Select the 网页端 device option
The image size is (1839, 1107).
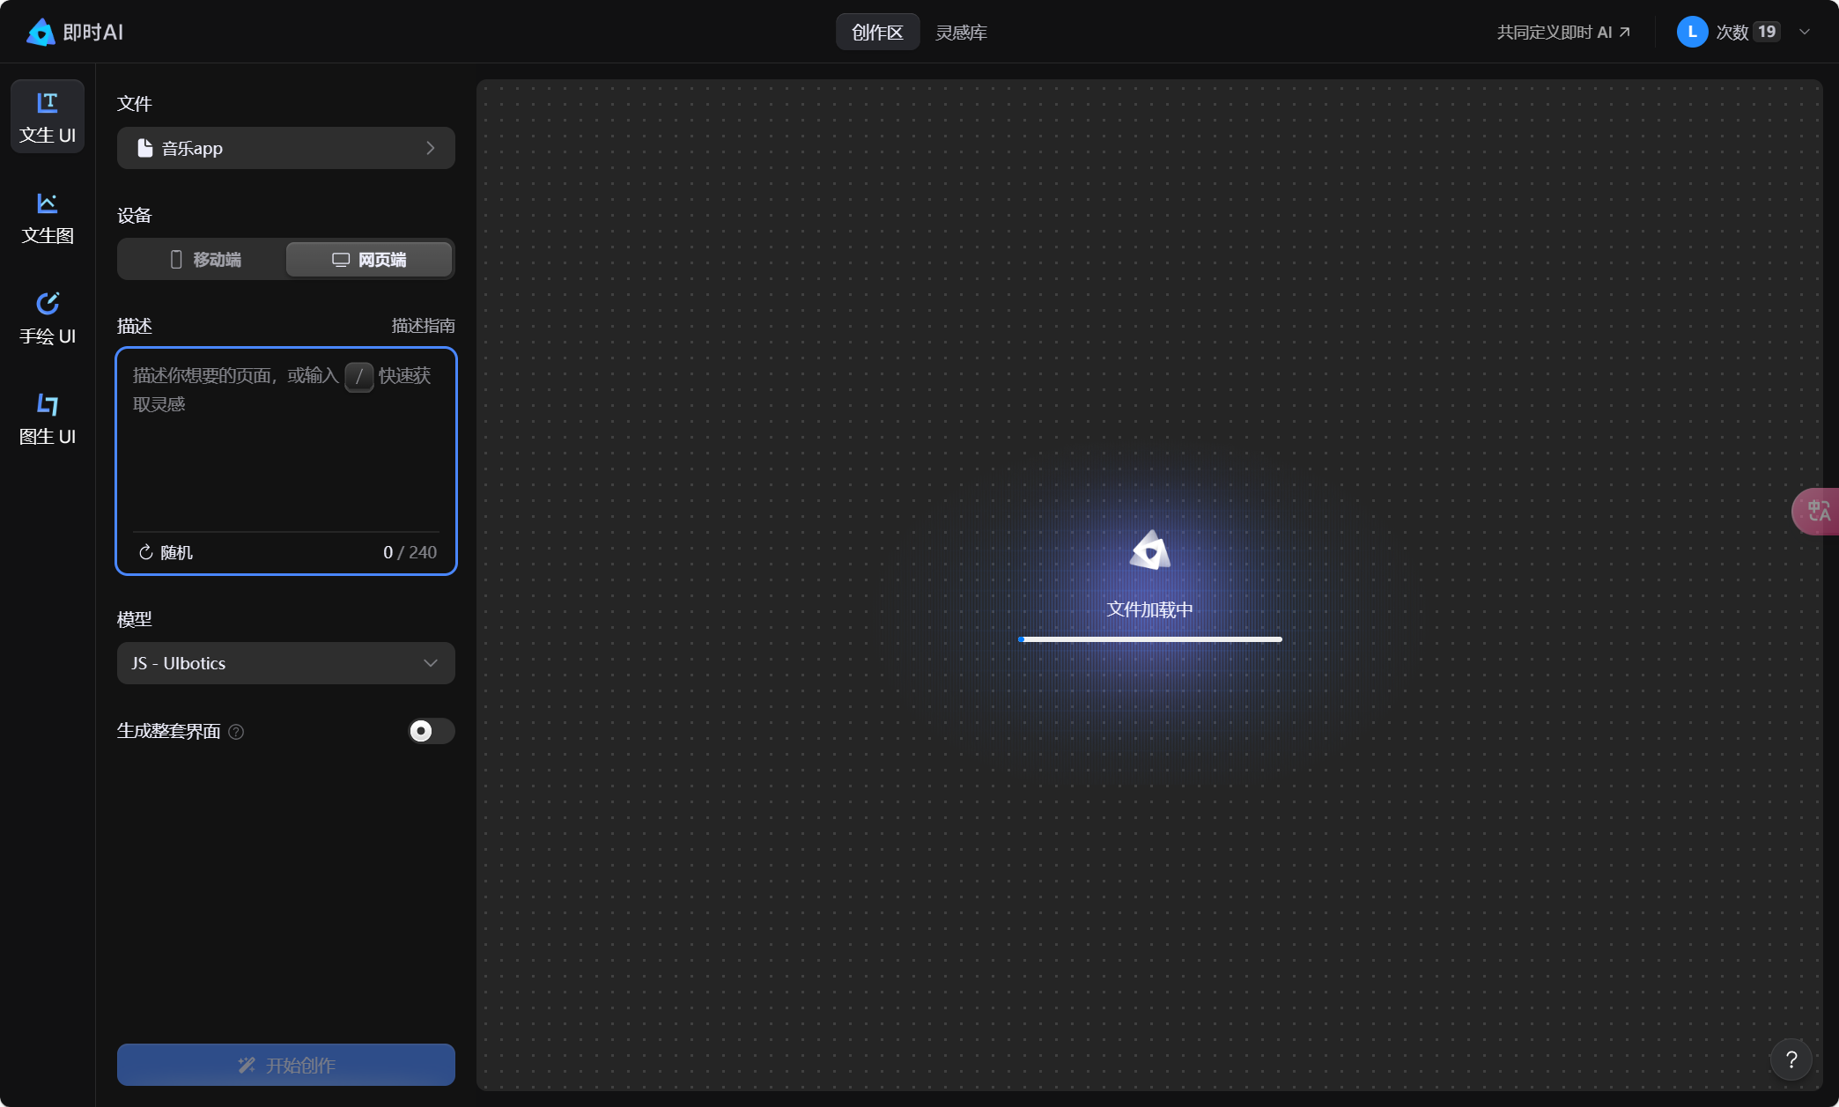(x=369, y=260)
